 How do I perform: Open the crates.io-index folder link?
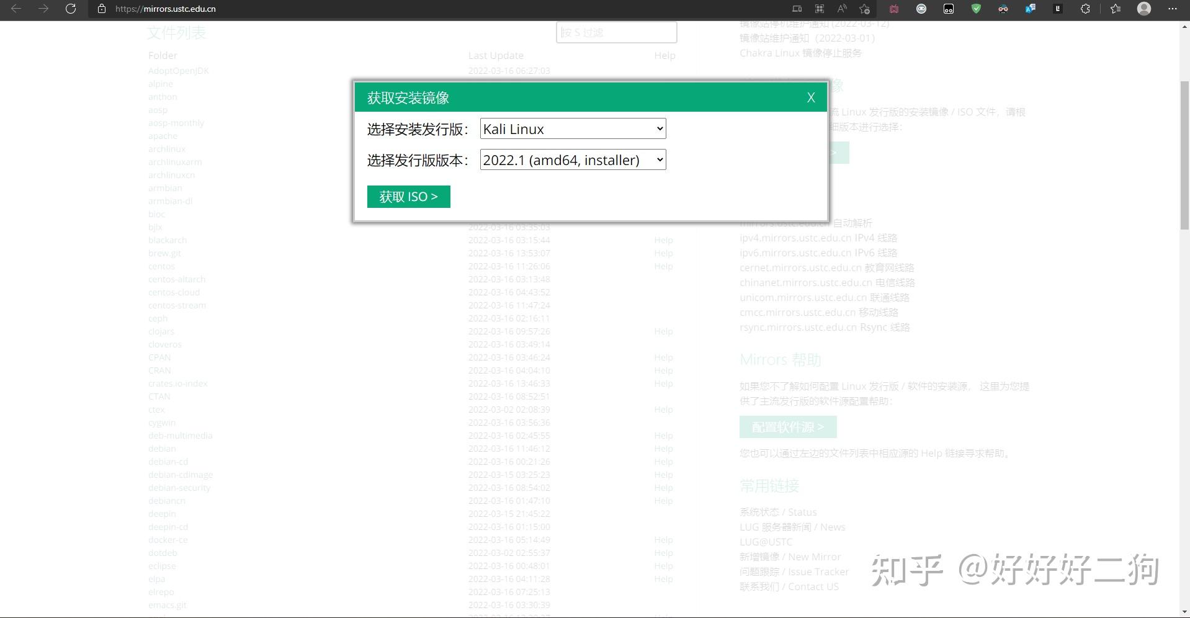pyautogui.click(x=178, y=383)
